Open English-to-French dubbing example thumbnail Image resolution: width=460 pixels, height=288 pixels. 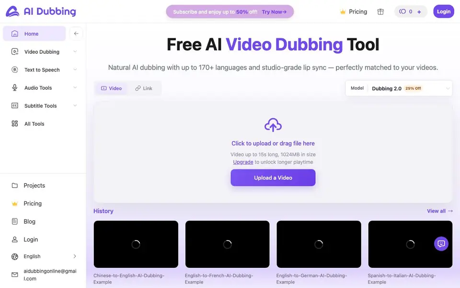tap(227, 244)
